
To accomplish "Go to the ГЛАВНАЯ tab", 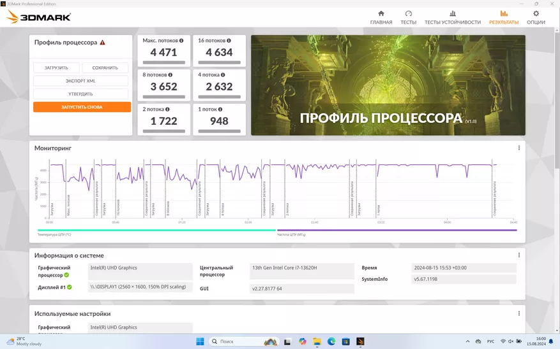I will click(381, 17).
